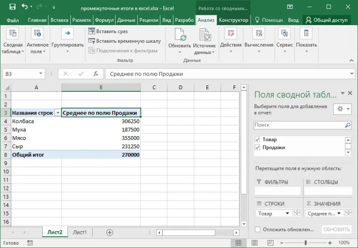Open the ribbon display options icon
Screen dimensions: 358x248
[290, 7]
